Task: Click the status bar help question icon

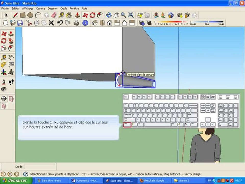Action: pos(26,174)
